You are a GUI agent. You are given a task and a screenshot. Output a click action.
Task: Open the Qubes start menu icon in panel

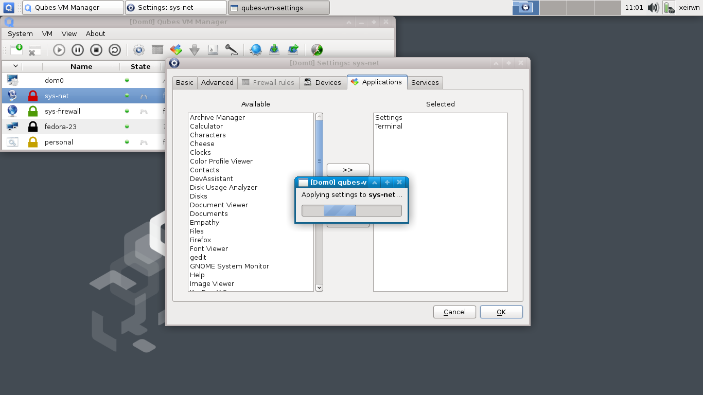[x=9, y=8]
